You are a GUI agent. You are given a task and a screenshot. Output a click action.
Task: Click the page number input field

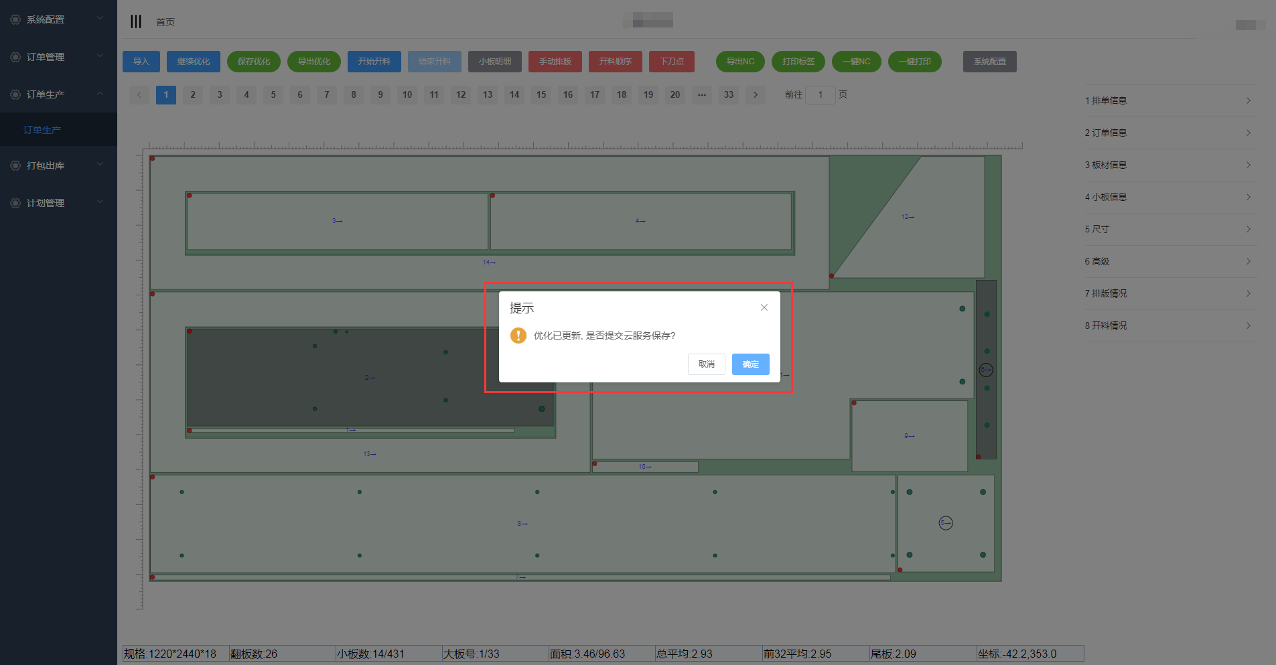point(820,95)
